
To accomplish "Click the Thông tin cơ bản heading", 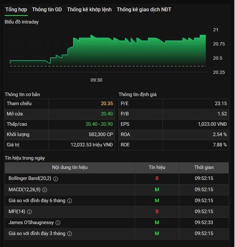I will (x=22, y=94).
